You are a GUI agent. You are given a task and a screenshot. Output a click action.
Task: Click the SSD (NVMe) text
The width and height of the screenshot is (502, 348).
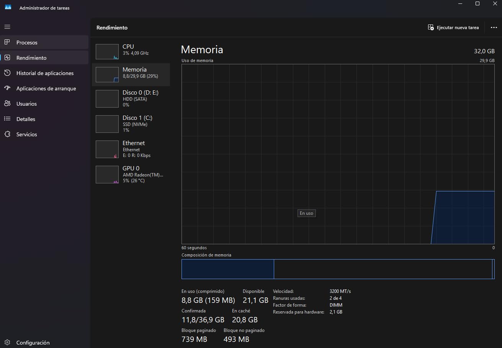pos(135,124)
